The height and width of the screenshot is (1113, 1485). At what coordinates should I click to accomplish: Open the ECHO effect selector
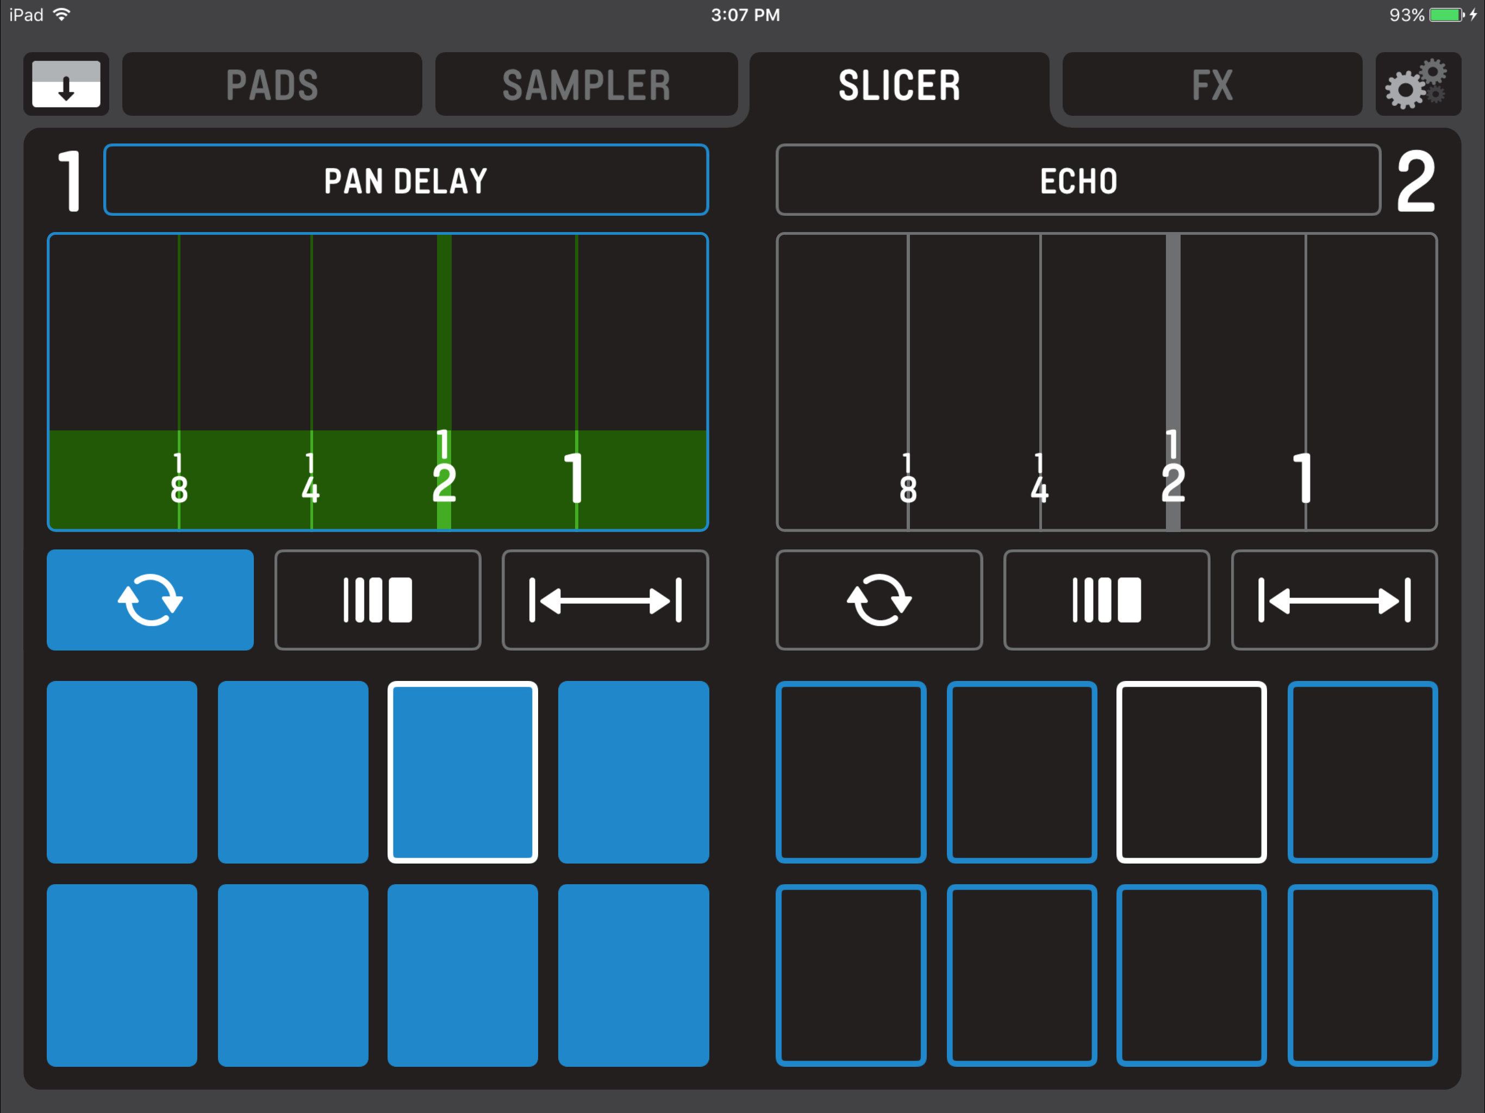point(1078,180)
